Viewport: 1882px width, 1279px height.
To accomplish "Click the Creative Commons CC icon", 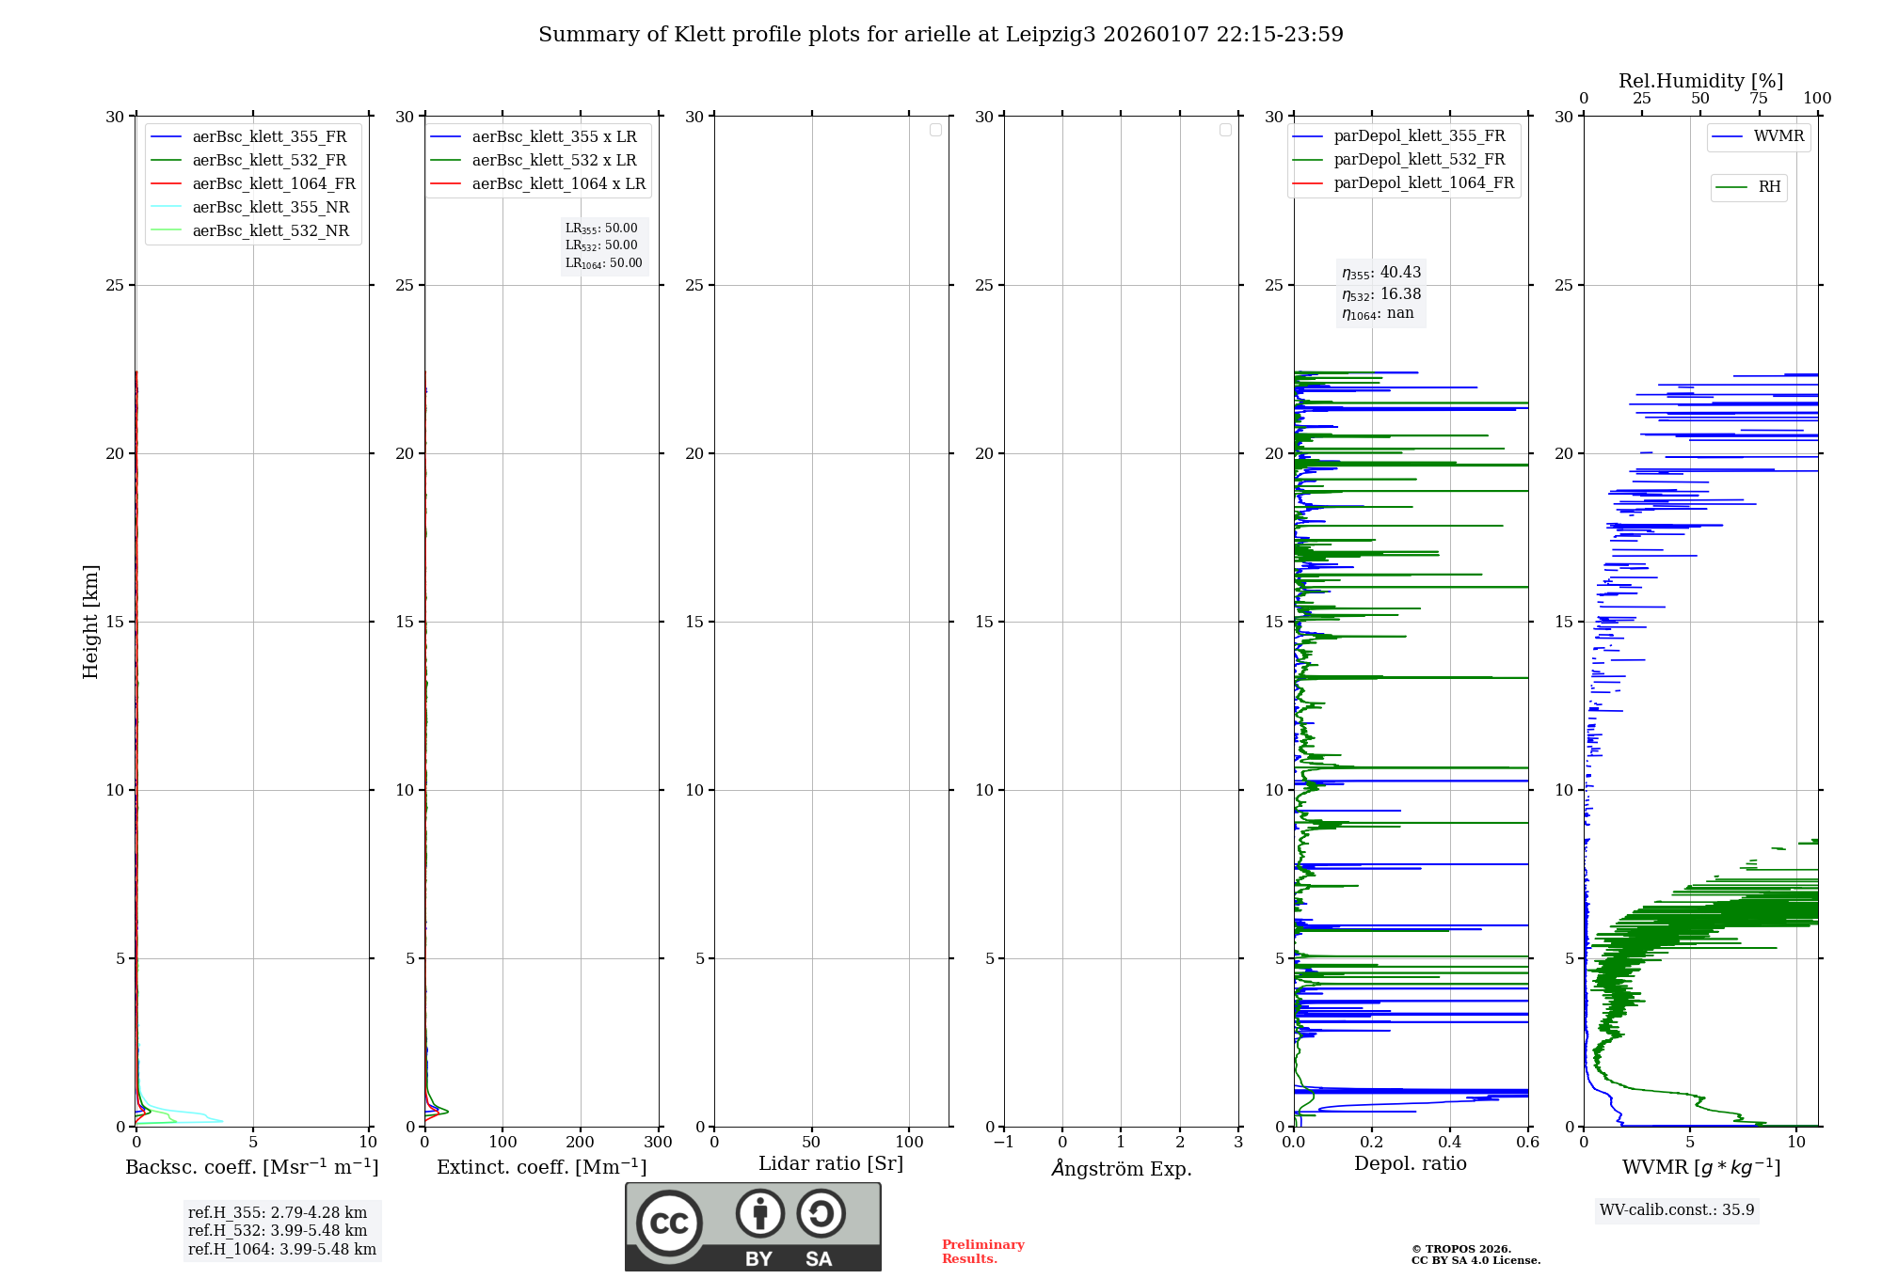I will coord(669,1224).
